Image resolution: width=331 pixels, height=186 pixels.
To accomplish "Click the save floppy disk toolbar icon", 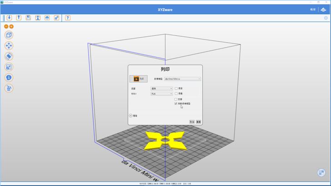I will 28,18.
